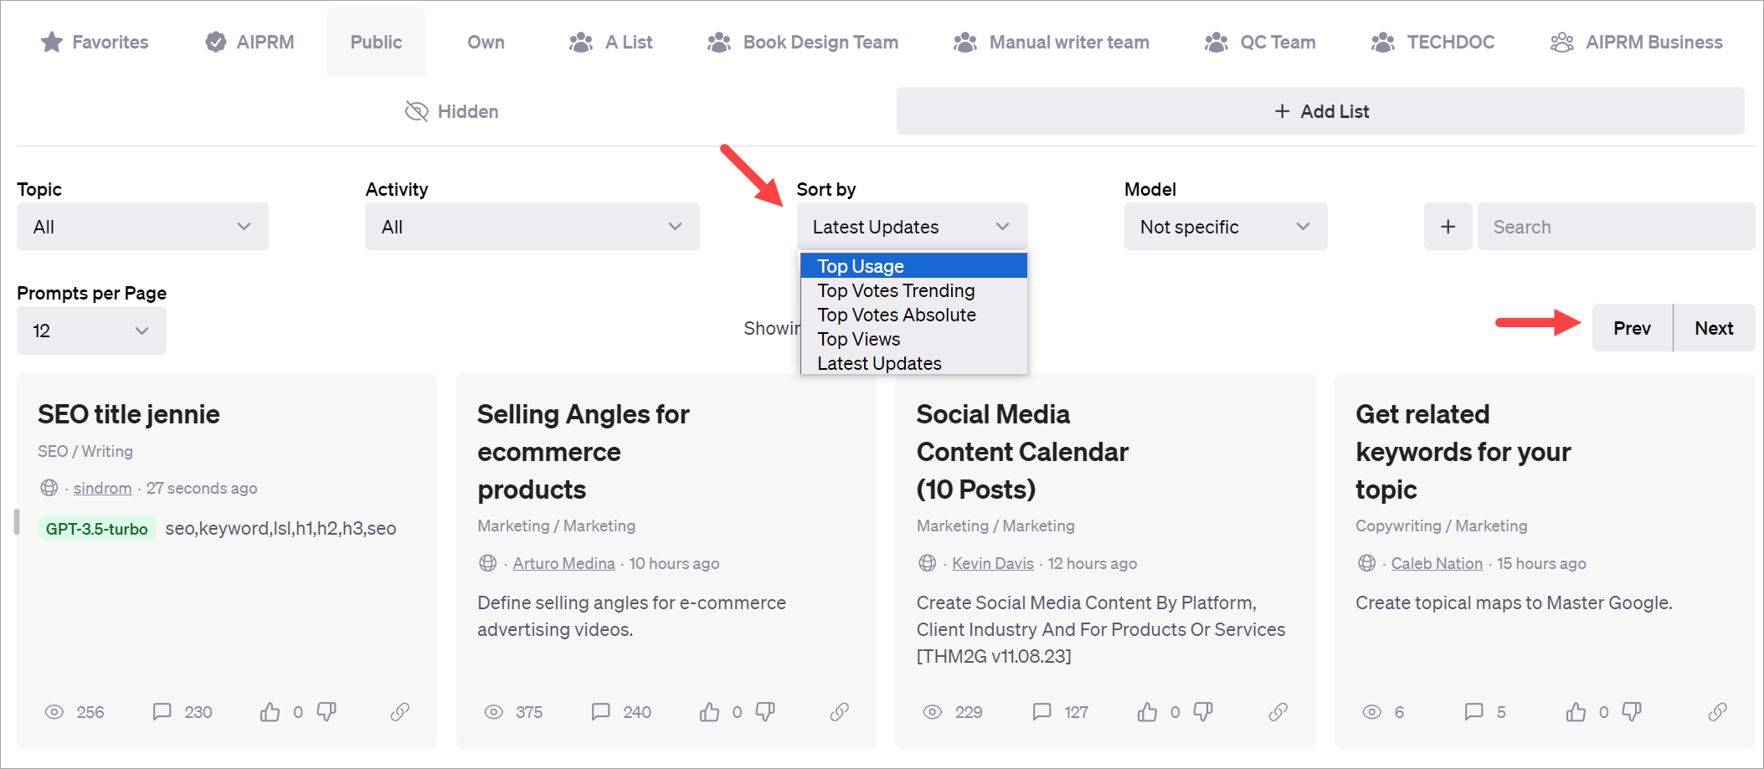The width and height of the screenshot is (1764, 769).
Task: Give a thumbs up to Selling Angles prompt
Action: pos(709,711)
